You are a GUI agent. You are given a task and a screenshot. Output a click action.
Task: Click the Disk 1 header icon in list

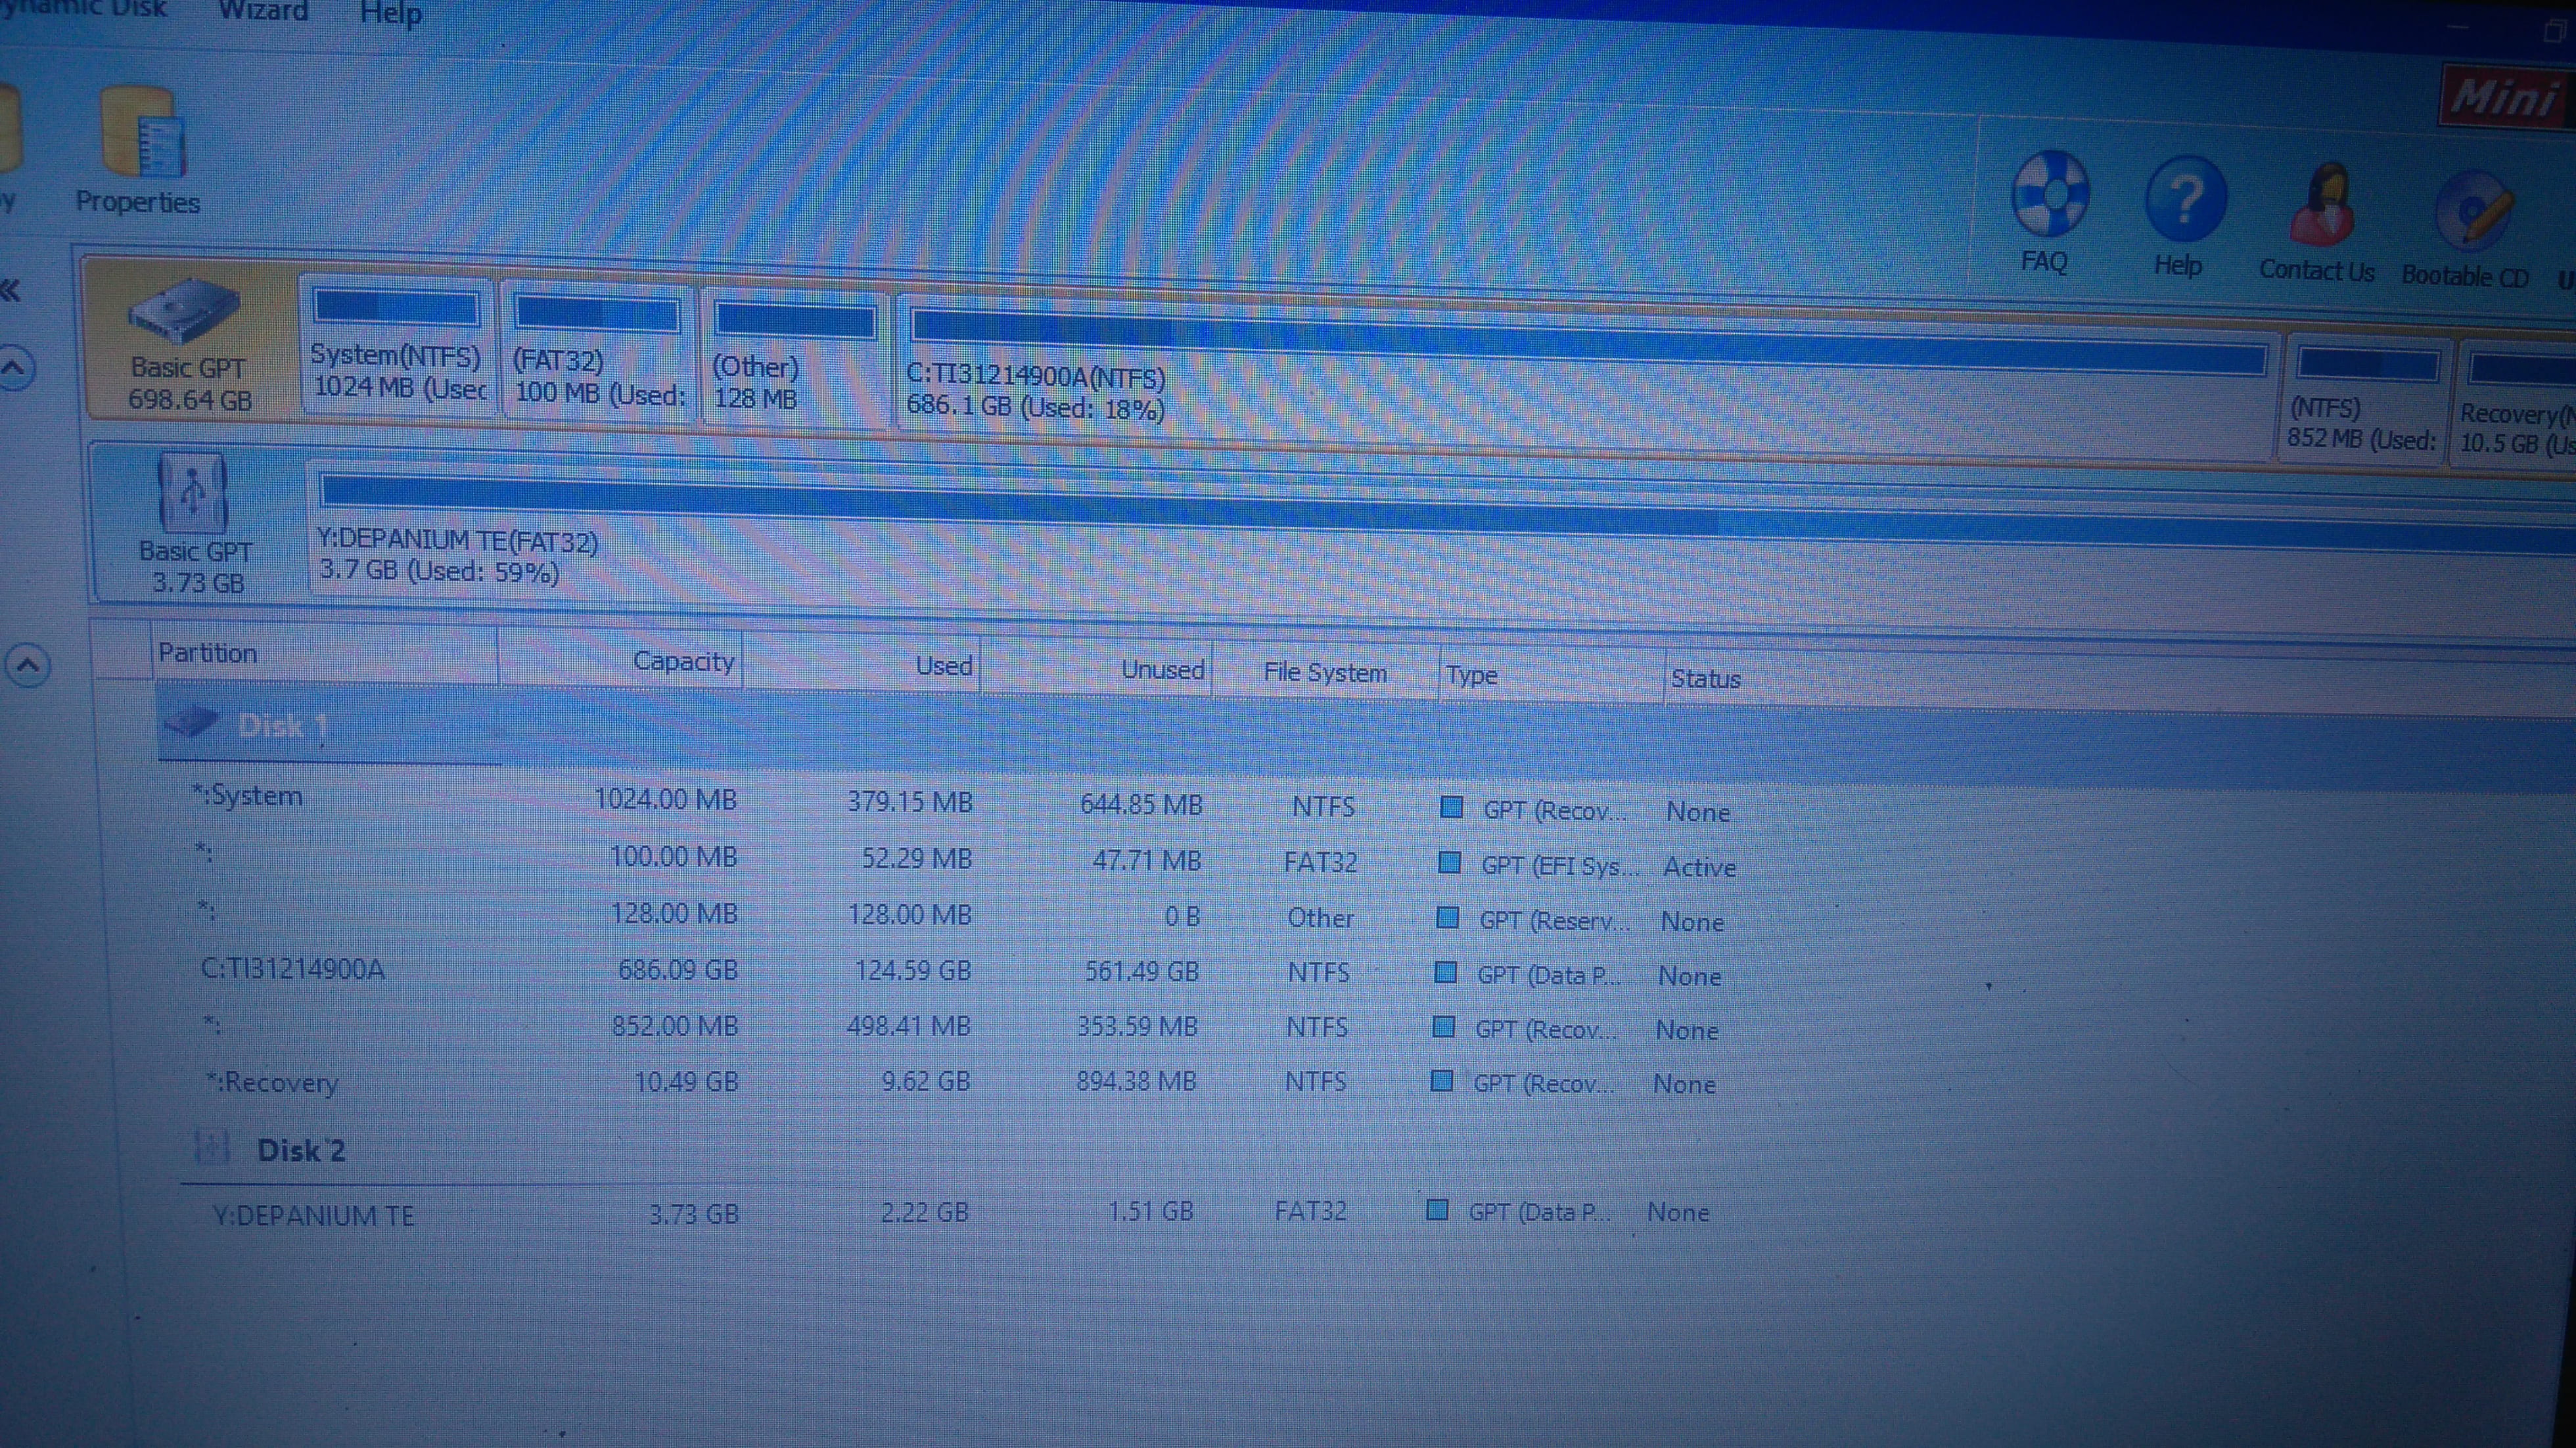190,721
